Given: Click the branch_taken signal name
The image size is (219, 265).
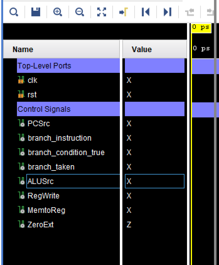Looking at the screenshot, I should (51, 167).
